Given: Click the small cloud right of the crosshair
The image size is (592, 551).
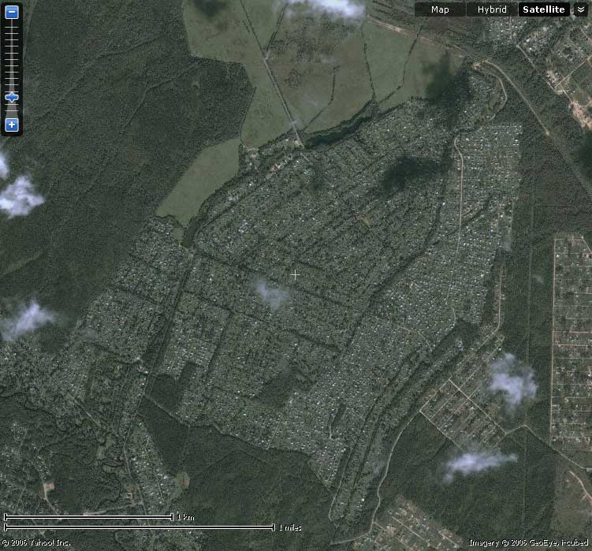Looking at the screenshot, I should pyautogui.click(x=272, y=294).
